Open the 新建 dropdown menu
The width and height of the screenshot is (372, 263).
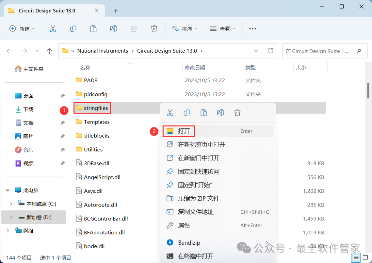[x=22, y=29]
